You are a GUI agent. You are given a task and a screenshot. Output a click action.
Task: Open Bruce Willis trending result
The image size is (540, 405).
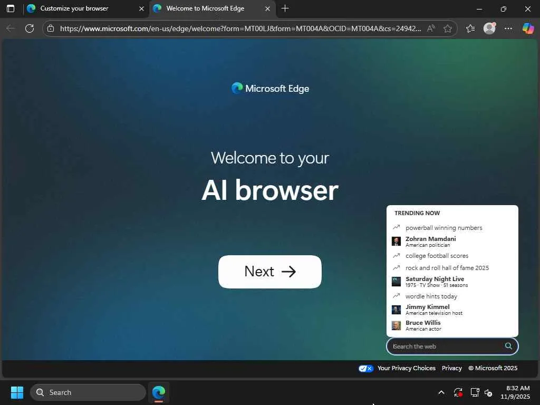(452, 325)
